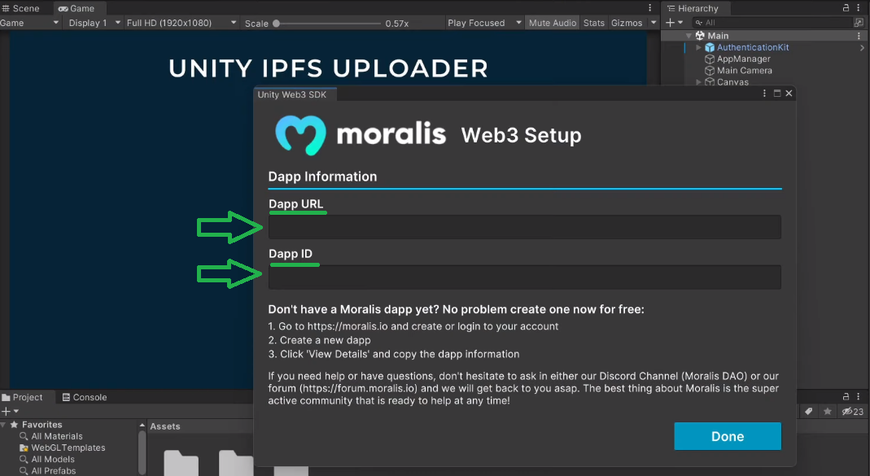Toggle Gizmos in Game view

(627, 23)
